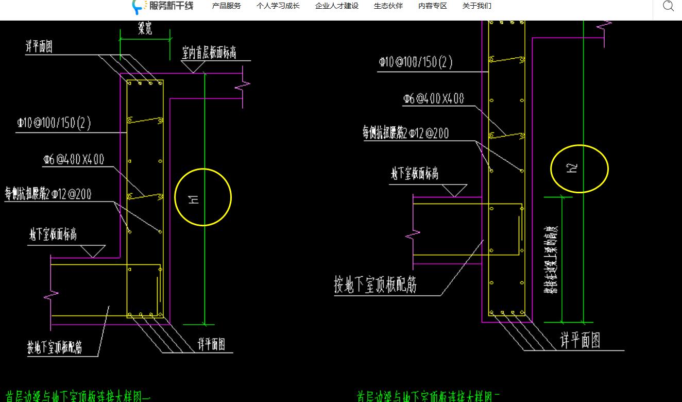Select Φ10@100/150(2) text in left drawing
682x402 pixels.
coord(54,124)
